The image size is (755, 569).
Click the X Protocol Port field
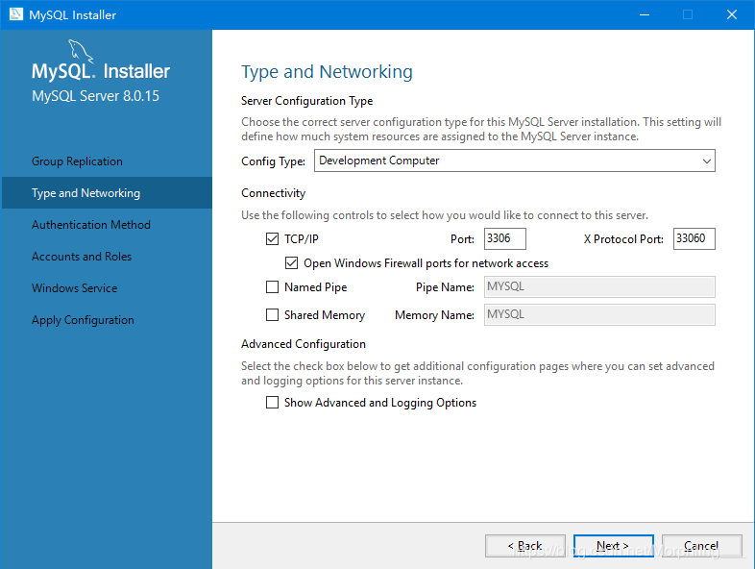click(x=694, y=238)
